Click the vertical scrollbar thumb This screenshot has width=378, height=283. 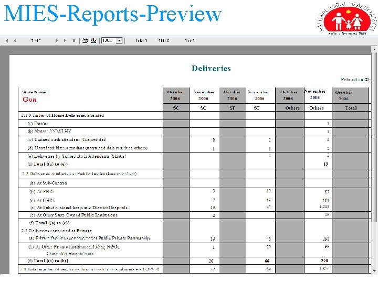point(374,137)
